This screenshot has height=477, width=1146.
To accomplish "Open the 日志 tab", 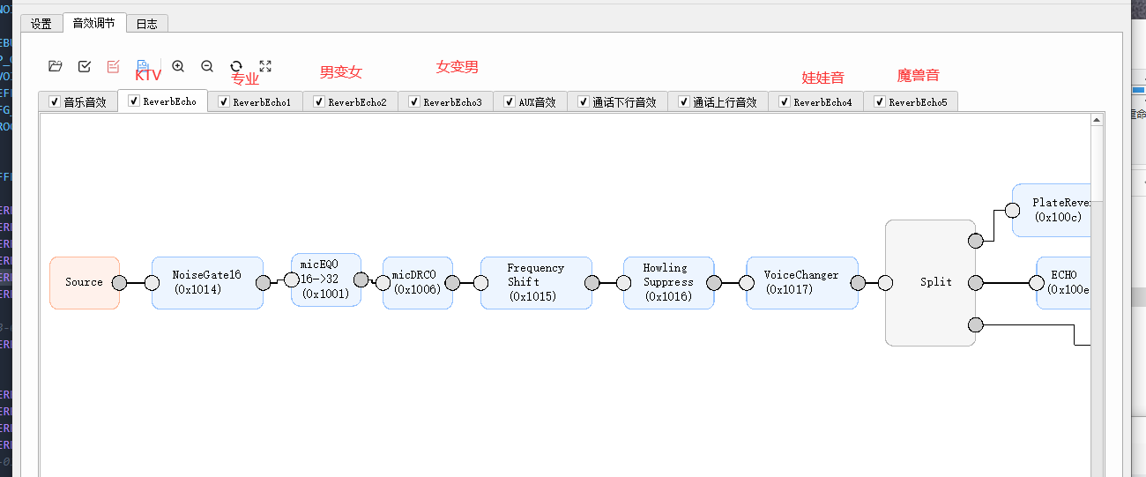I will tap(147, 24).
